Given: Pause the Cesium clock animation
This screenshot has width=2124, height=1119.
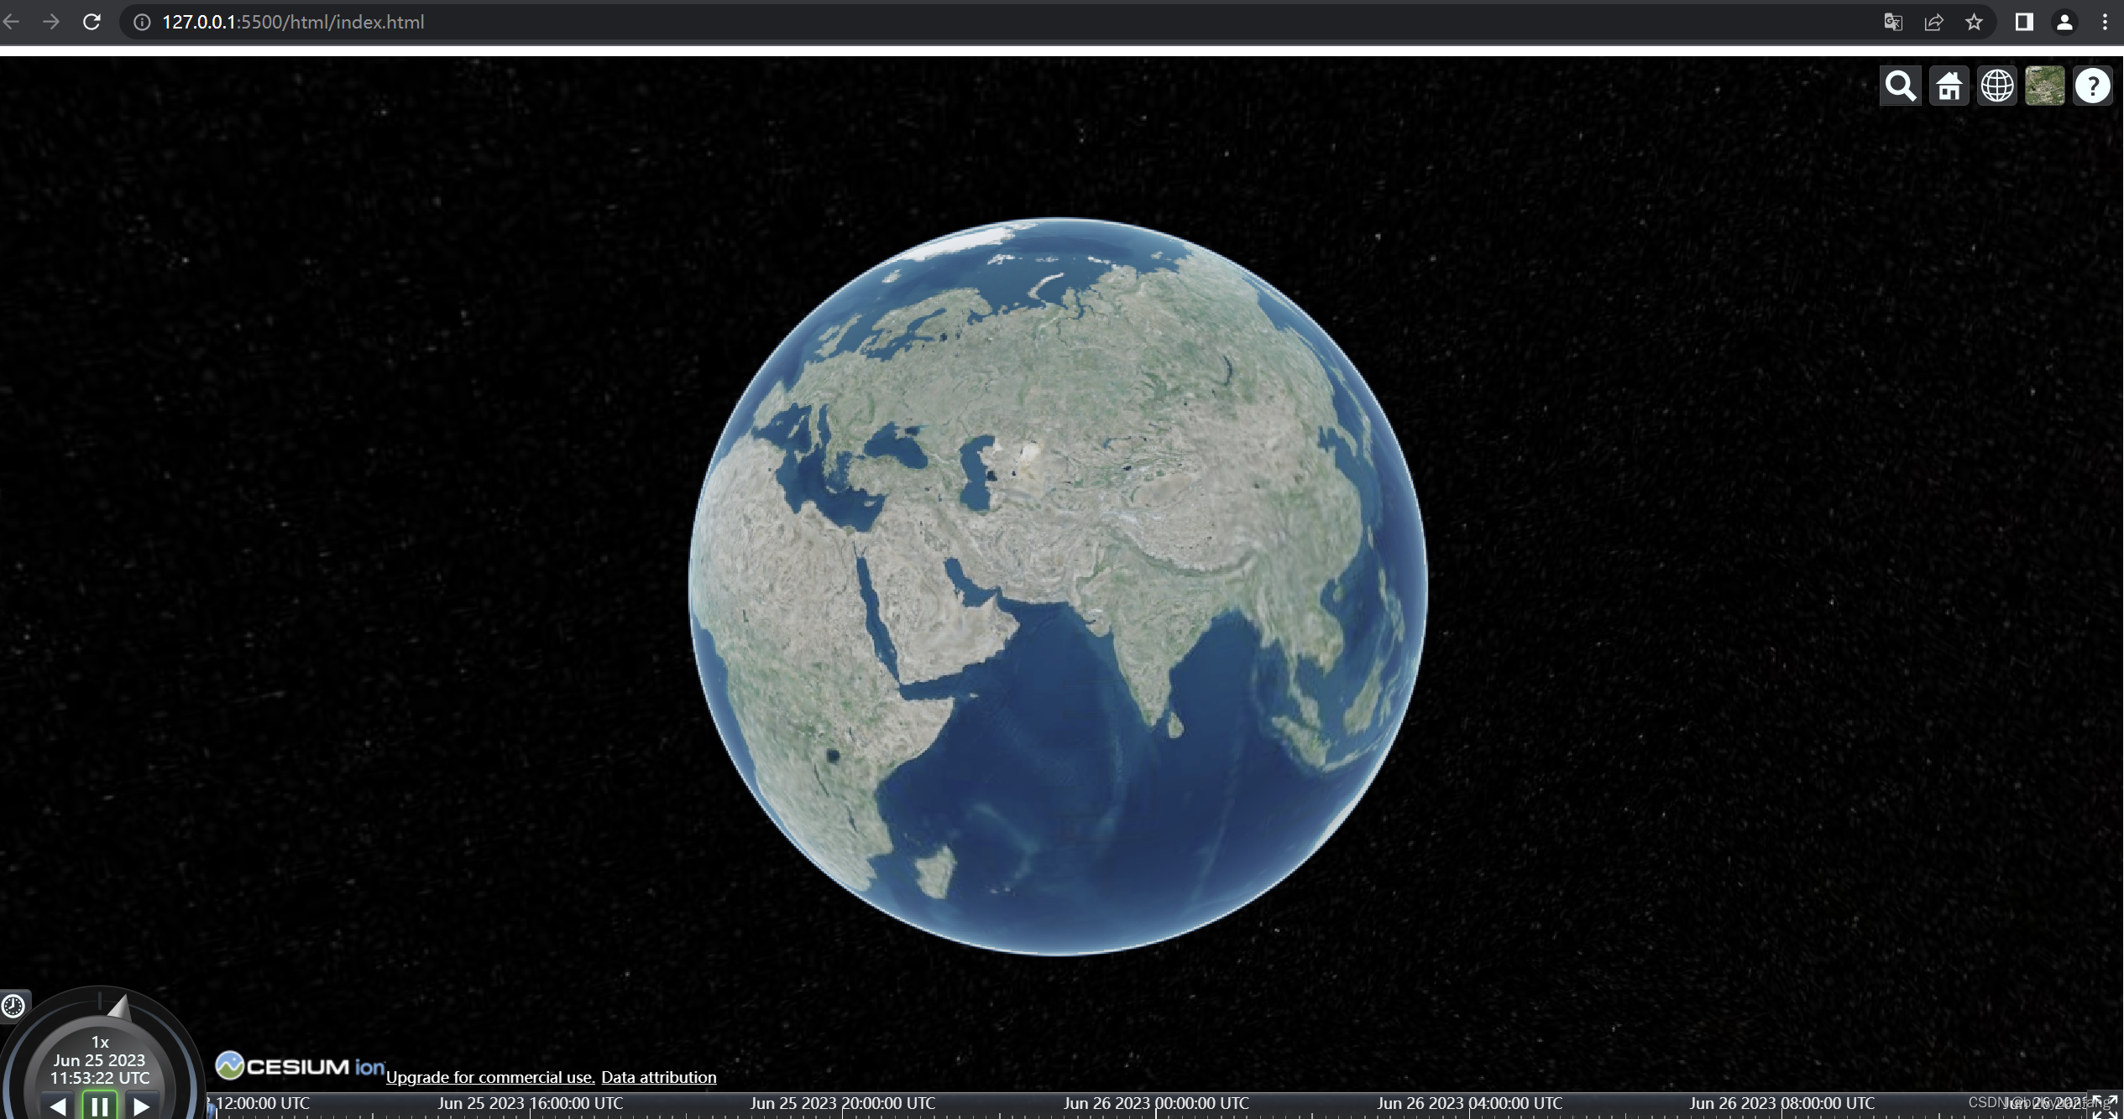Looking at the screenshot, I should [x=99, y=1106].
